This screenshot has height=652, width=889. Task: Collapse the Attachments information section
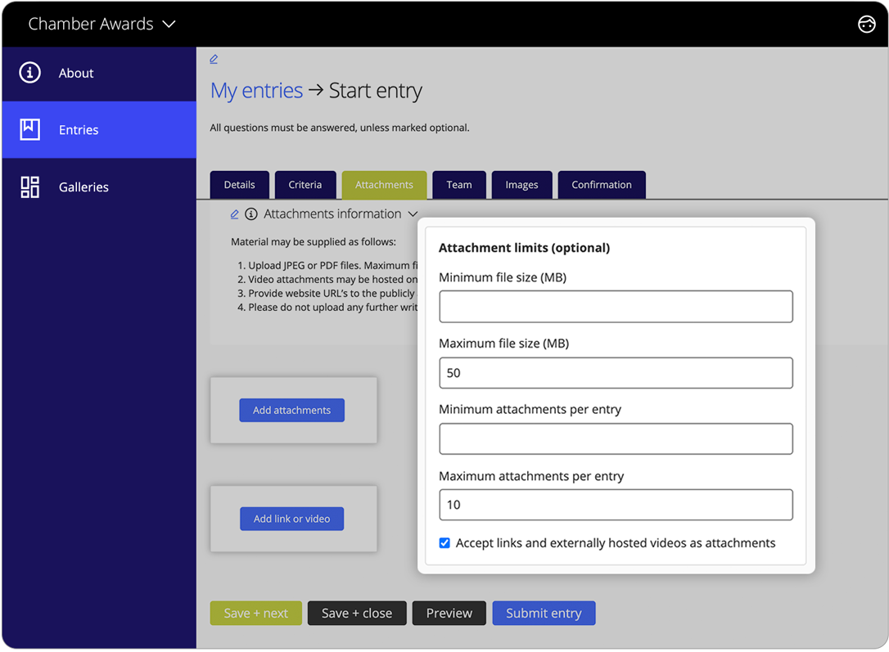(413, 214)
